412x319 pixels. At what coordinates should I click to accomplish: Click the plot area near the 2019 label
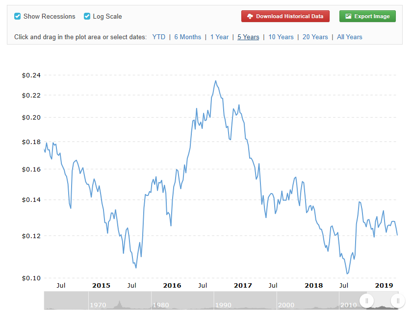(385, 225)
